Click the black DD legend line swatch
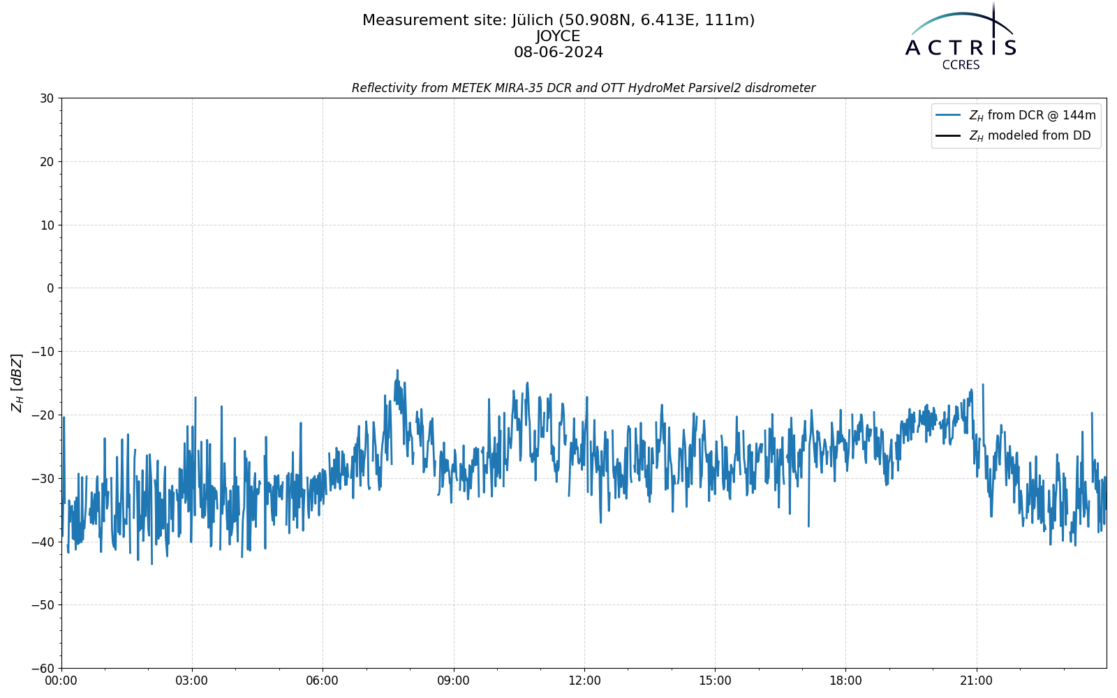This screenshot has height=698, width=1117. coord(948,135)
